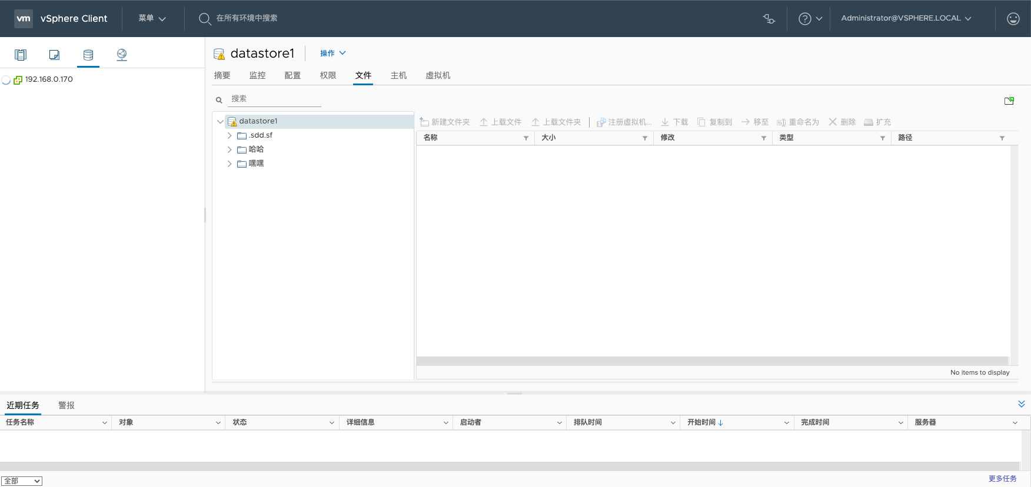Switch to the 摘要 tab
The width and height of the screenshot is (1031, 487).
tap(222, 75)
